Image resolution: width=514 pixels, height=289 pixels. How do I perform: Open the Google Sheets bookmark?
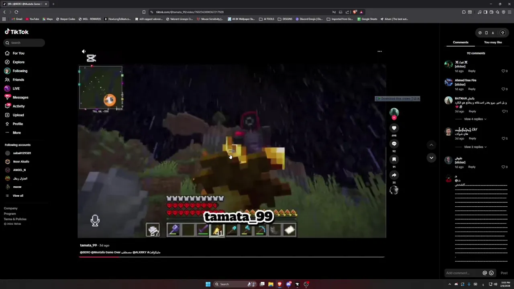[367, 19]
